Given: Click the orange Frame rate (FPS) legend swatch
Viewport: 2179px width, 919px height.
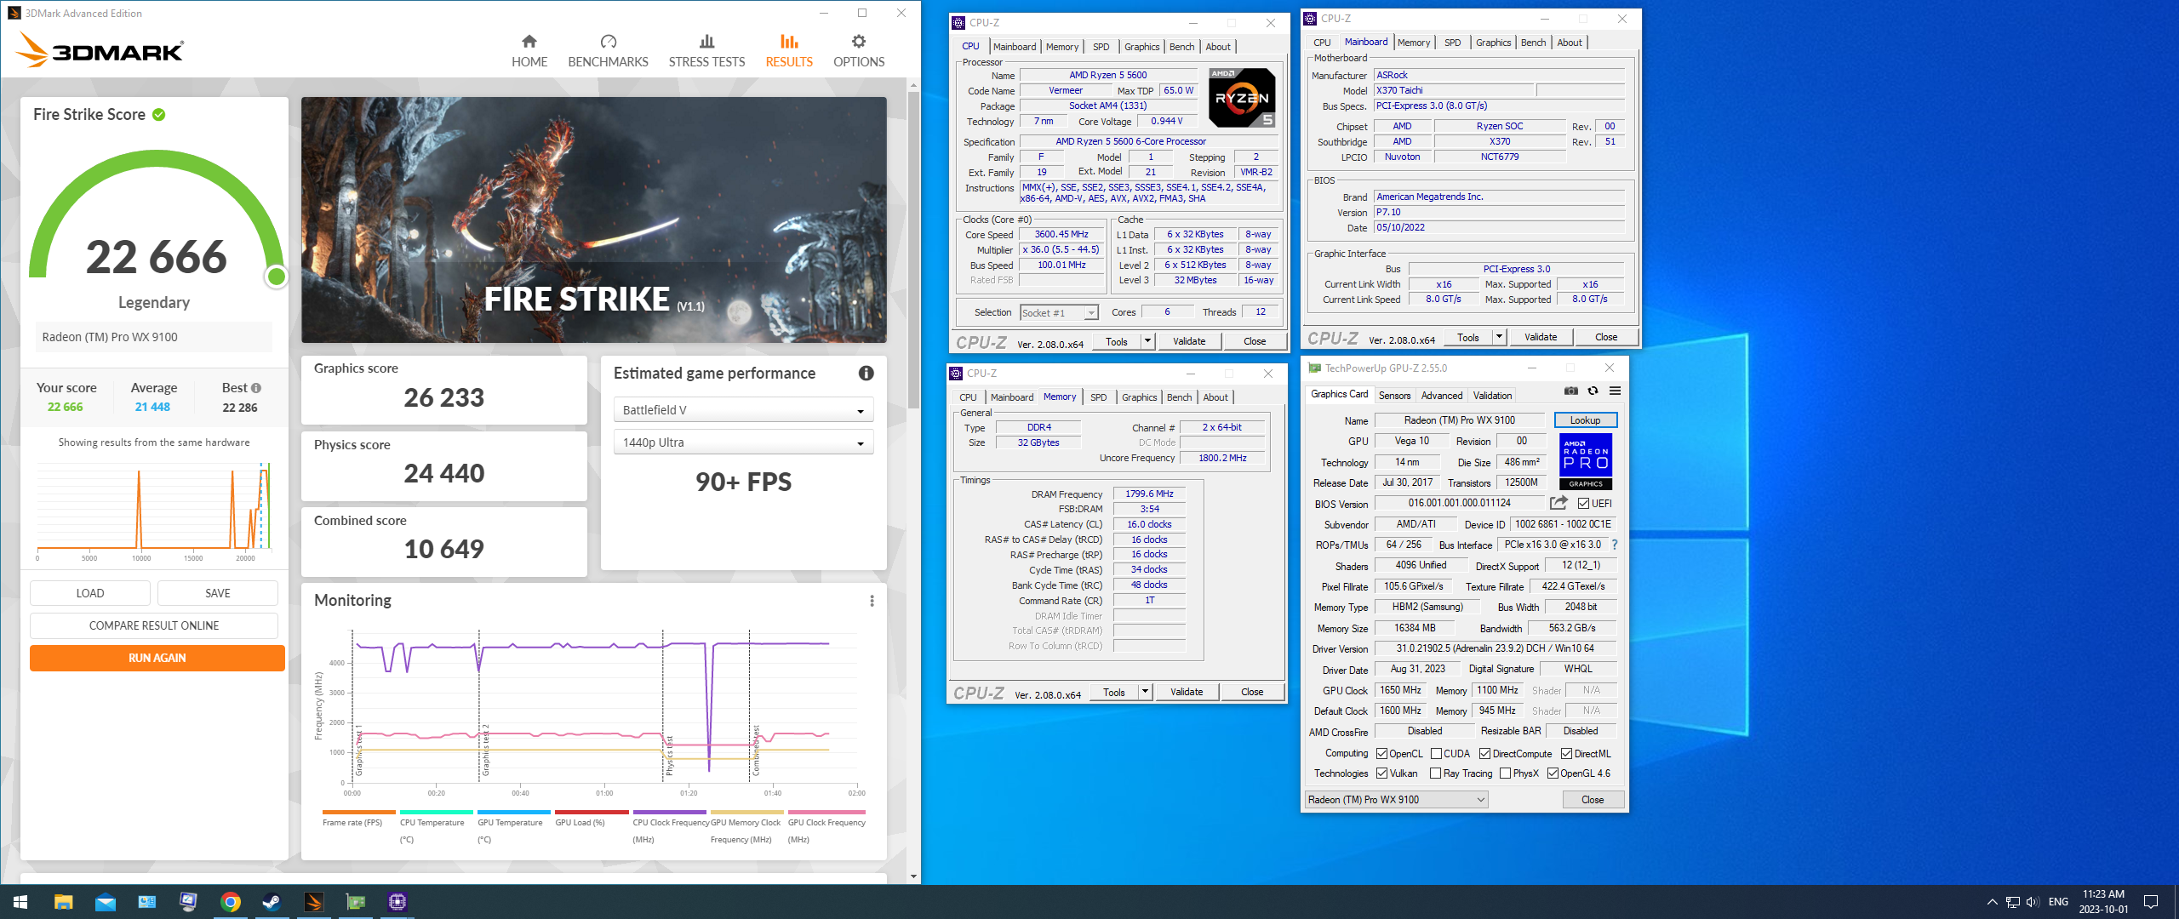Looking at the screenshot, I should click(359, 812).
